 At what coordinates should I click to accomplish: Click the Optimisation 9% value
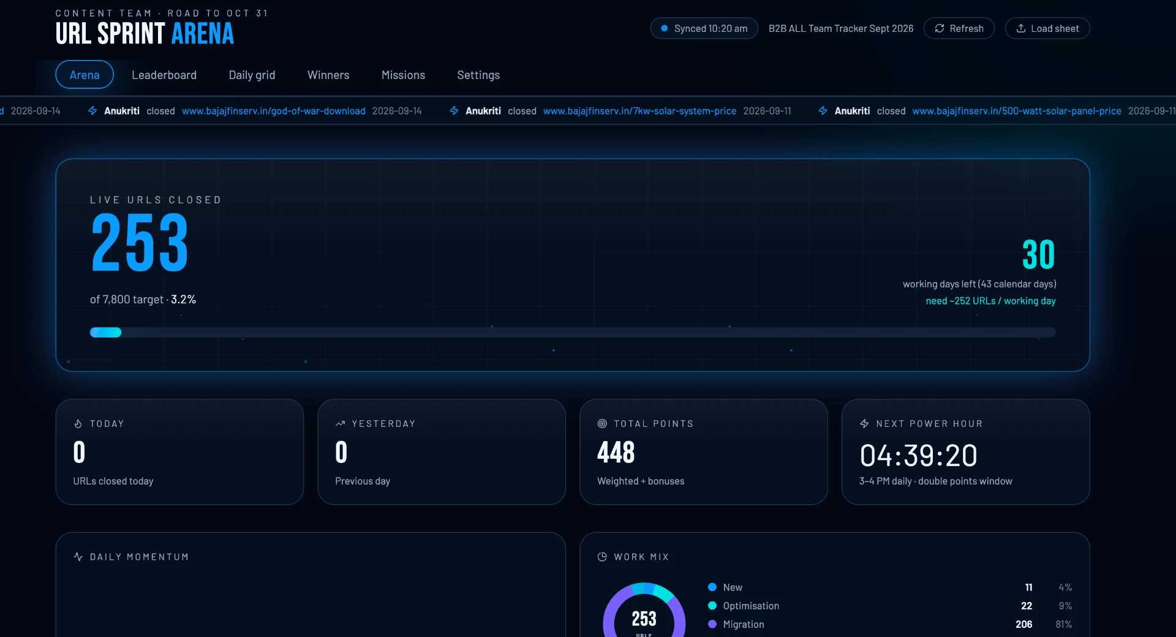click(1065, 606)
